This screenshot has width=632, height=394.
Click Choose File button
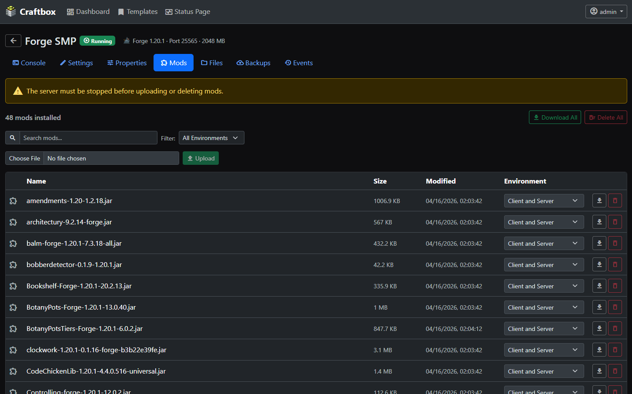(24, 158)
